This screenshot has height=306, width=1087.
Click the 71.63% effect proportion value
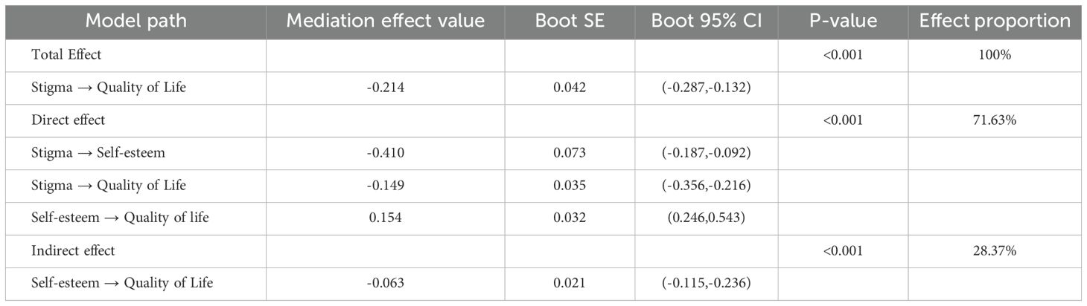995,120
